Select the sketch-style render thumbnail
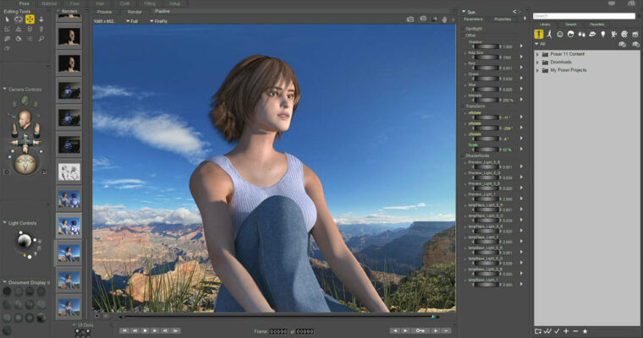The image size is (643, 338). pos(69,172)
